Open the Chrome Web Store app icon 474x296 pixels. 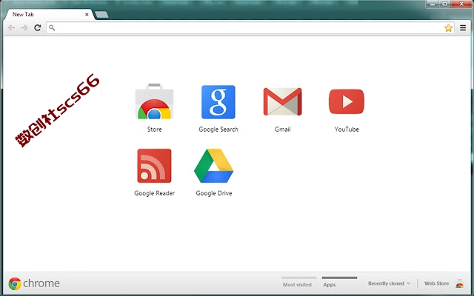154,101
